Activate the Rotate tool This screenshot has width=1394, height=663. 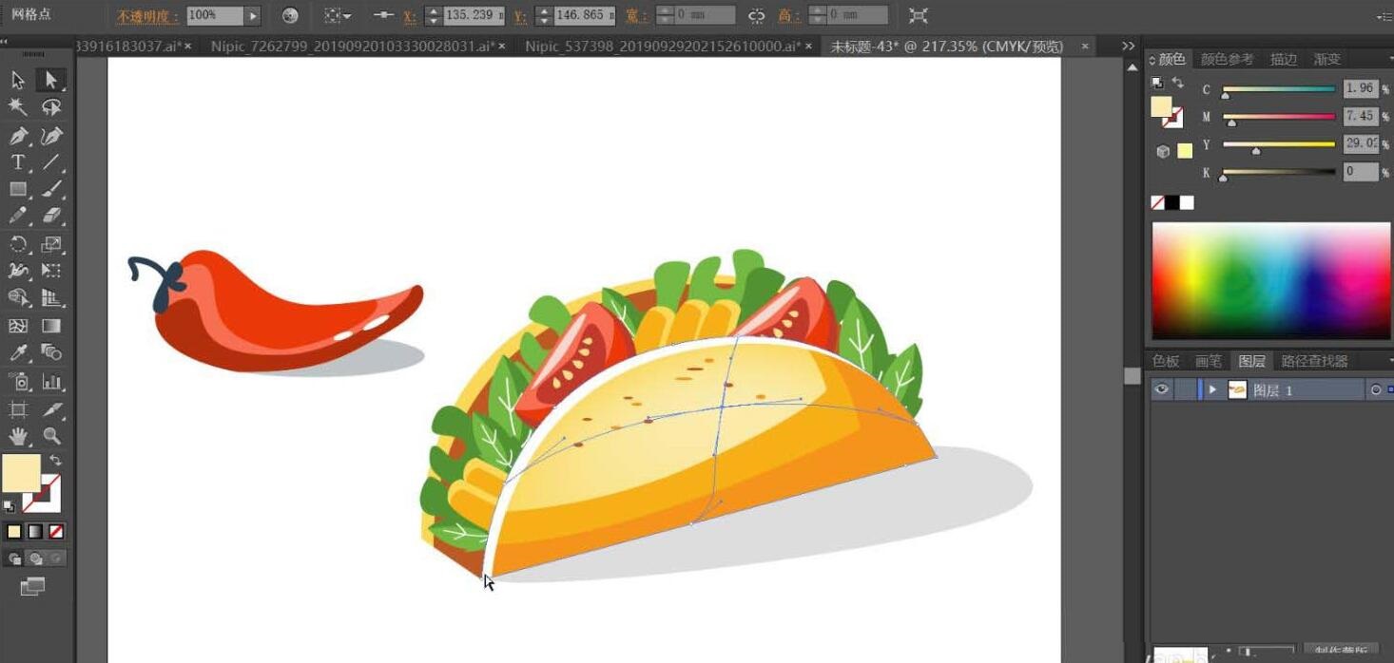[18, 244]
